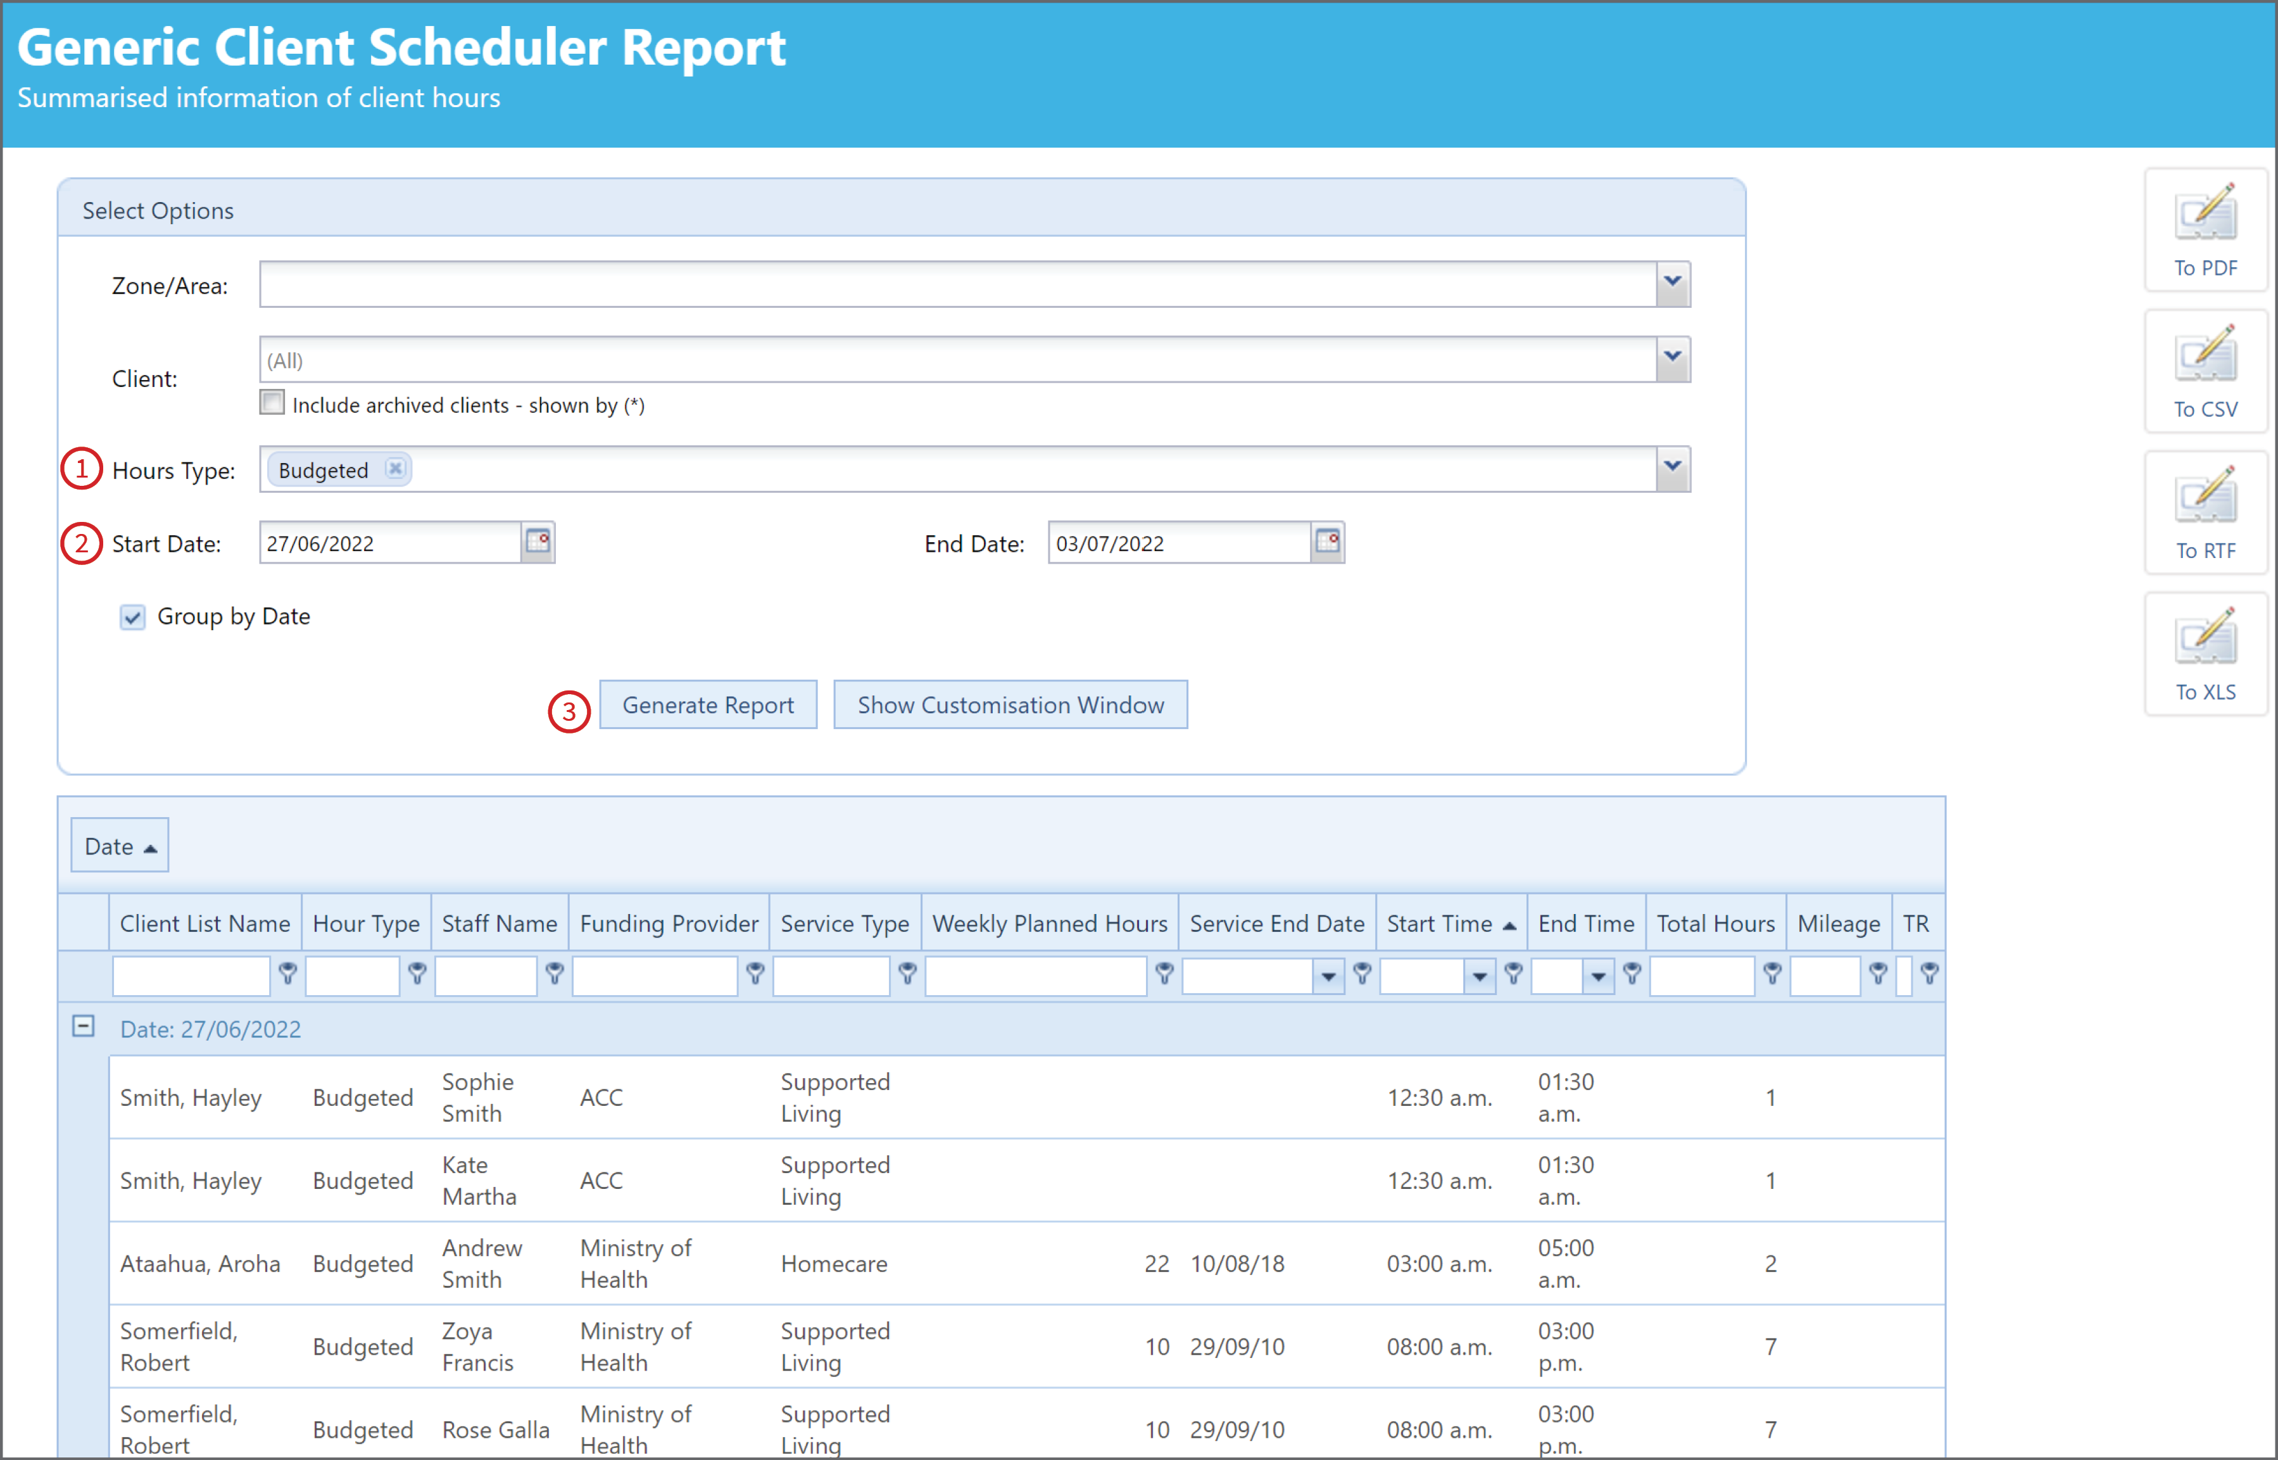This screenshot has height=1460, width=2278.
Task: Sort by Service Type column header
Action: [845, 922]
